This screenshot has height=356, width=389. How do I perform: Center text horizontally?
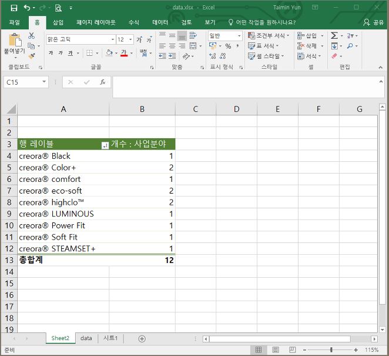[x=172, y=46]
